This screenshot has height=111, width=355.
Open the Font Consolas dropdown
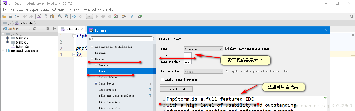203,49
